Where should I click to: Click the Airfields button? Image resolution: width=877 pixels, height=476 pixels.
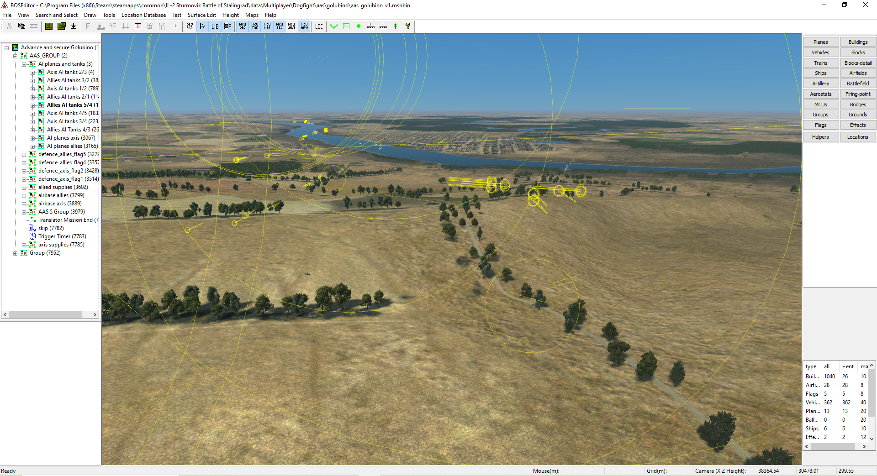(x=857, y=73)
